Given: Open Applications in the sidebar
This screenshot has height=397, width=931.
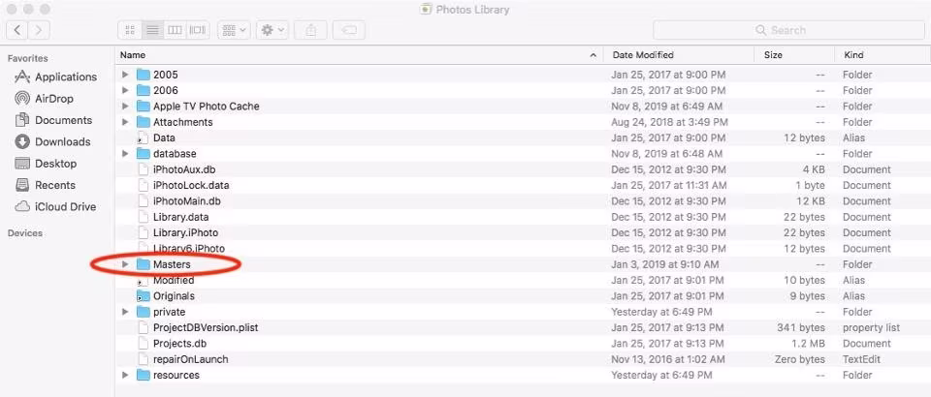Looking at the screenshot, I should click(x=56, y=77).
